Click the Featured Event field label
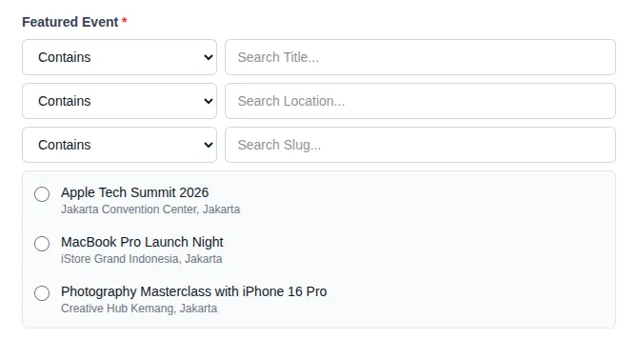Screen dimensions: 638x359 70,22
